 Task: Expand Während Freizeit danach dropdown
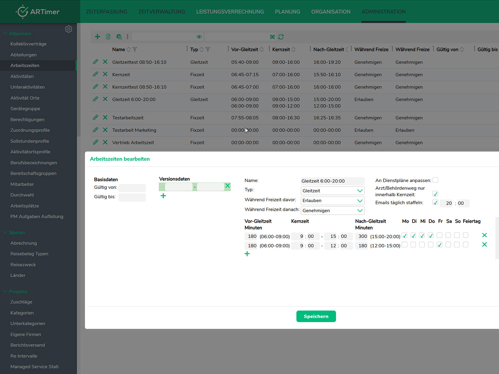coord(333,210)
